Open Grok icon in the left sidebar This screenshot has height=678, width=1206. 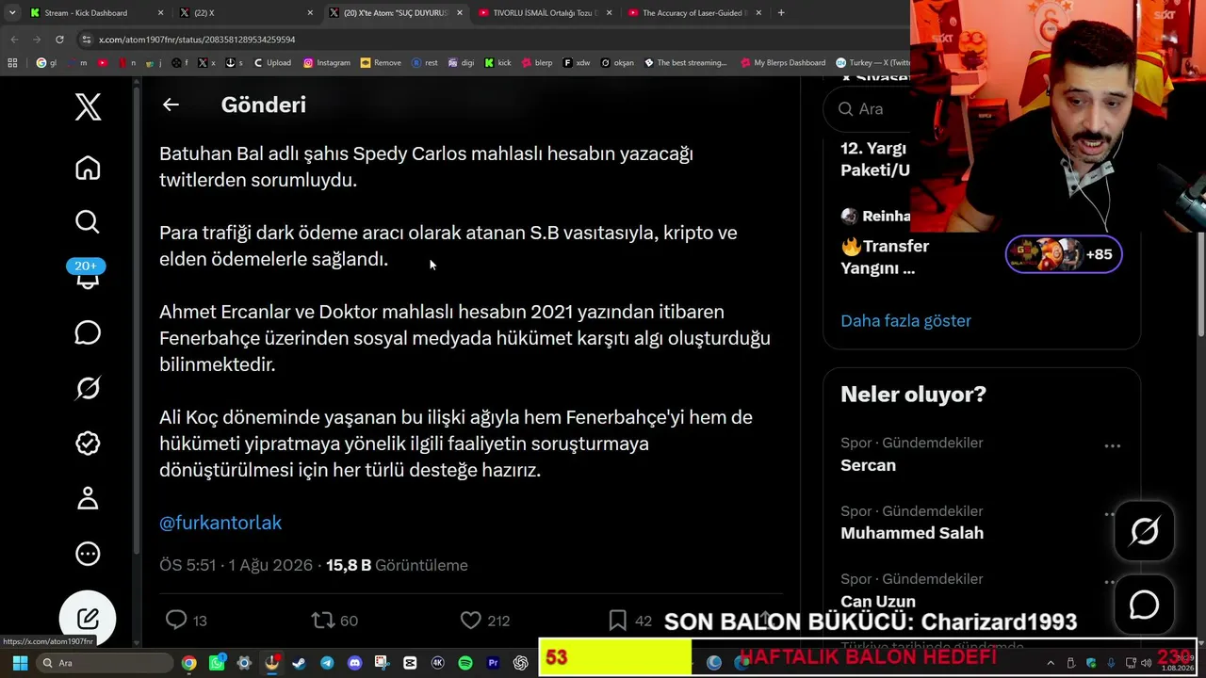[x=88, y=388]
